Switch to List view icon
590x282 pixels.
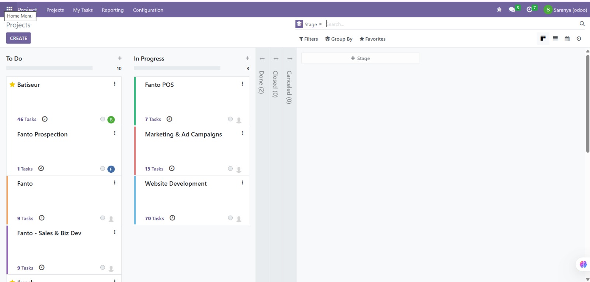point(555,38)
